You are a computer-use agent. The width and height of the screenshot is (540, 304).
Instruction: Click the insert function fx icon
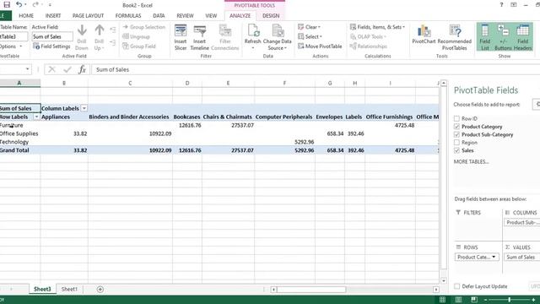[82, 69]
